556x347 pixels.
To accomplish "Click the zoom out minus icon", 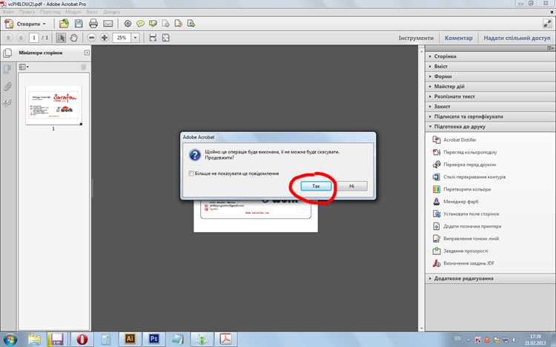I will click(91, 38).
